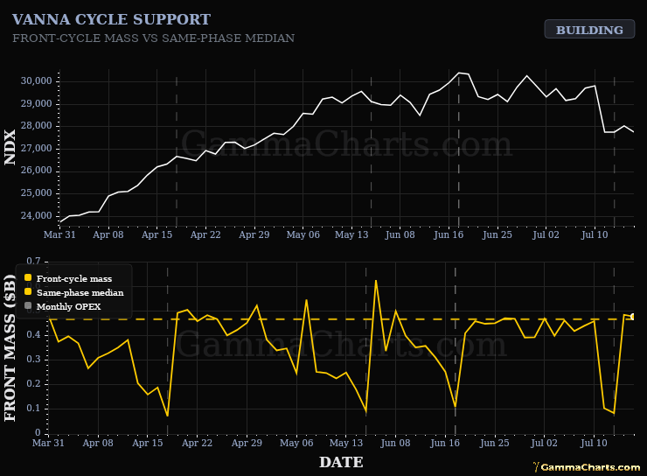Pick May 13 on the NDX chart axis
The image size is (647, 476).
351,234
